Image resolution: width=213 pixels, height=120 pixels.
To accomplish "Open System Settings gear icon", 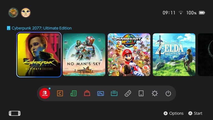I will pos(154,93).
